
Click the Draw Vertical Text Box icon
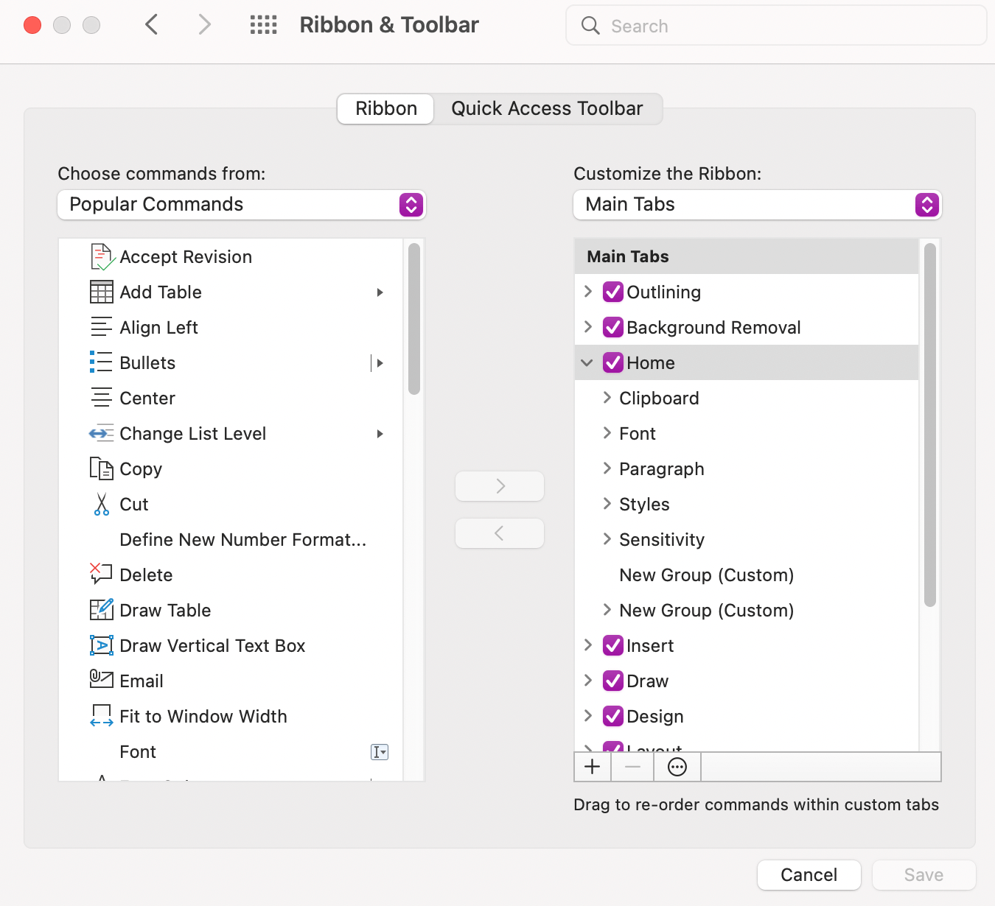(102, 645)
